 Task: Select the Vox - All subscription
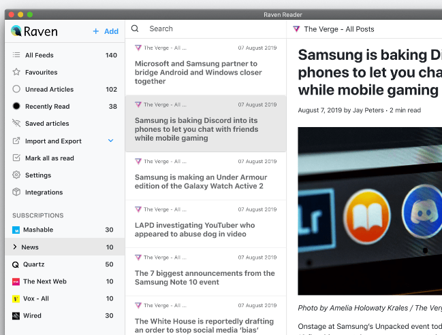click(65, 299)
